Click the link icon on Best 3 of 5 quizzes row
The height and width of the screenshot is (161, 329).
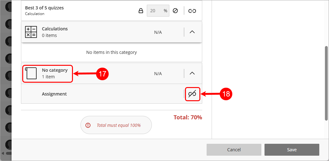click(192, 11)
